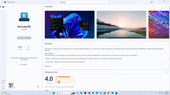Viewport: 170px width, 95px height.
Task: Click Show more under the Description
Action: (x=48, y=66)
